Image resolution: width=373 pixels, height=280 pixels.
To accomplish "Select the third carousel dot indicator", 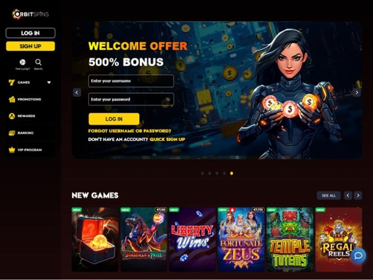I will click(217, 173).
